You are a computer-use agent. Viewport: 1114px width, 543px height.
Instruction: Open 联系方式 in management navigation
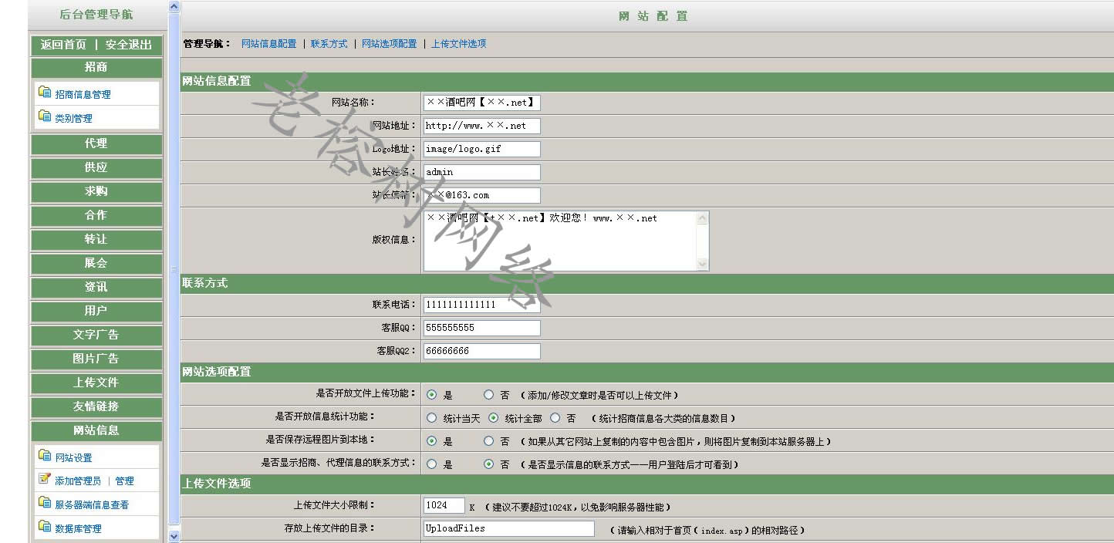tap(329, 44)
